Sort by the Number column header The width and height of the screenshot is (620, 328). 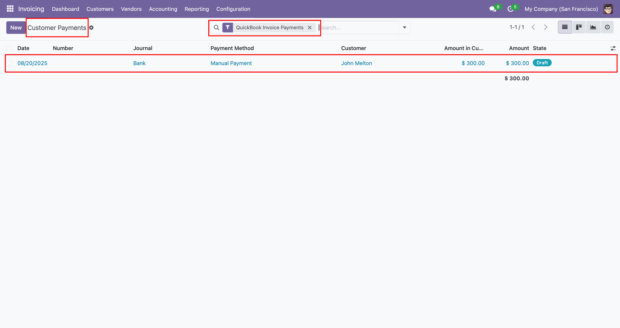click(63, 48)
